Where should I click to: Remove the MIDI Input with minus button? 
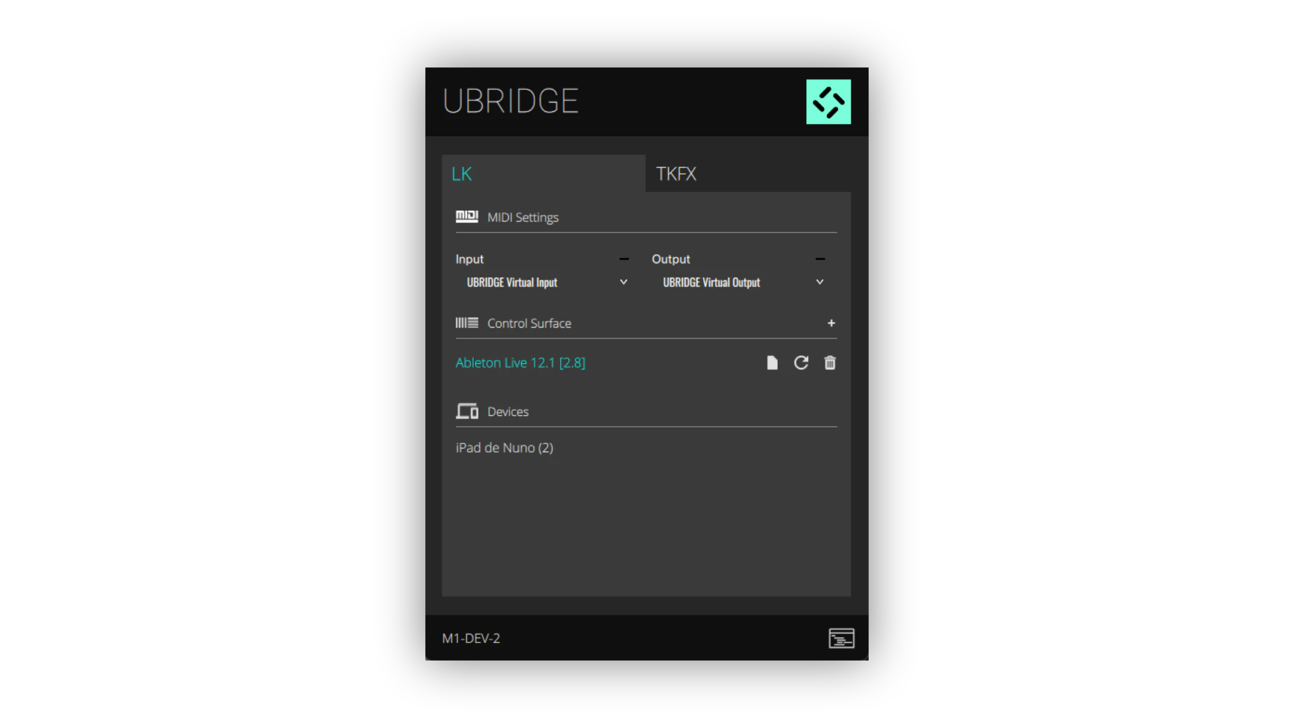[624, 259]
